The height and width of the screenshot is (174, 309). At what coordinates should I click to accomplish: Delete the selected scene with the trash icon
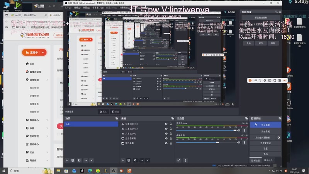pos(73,160)
